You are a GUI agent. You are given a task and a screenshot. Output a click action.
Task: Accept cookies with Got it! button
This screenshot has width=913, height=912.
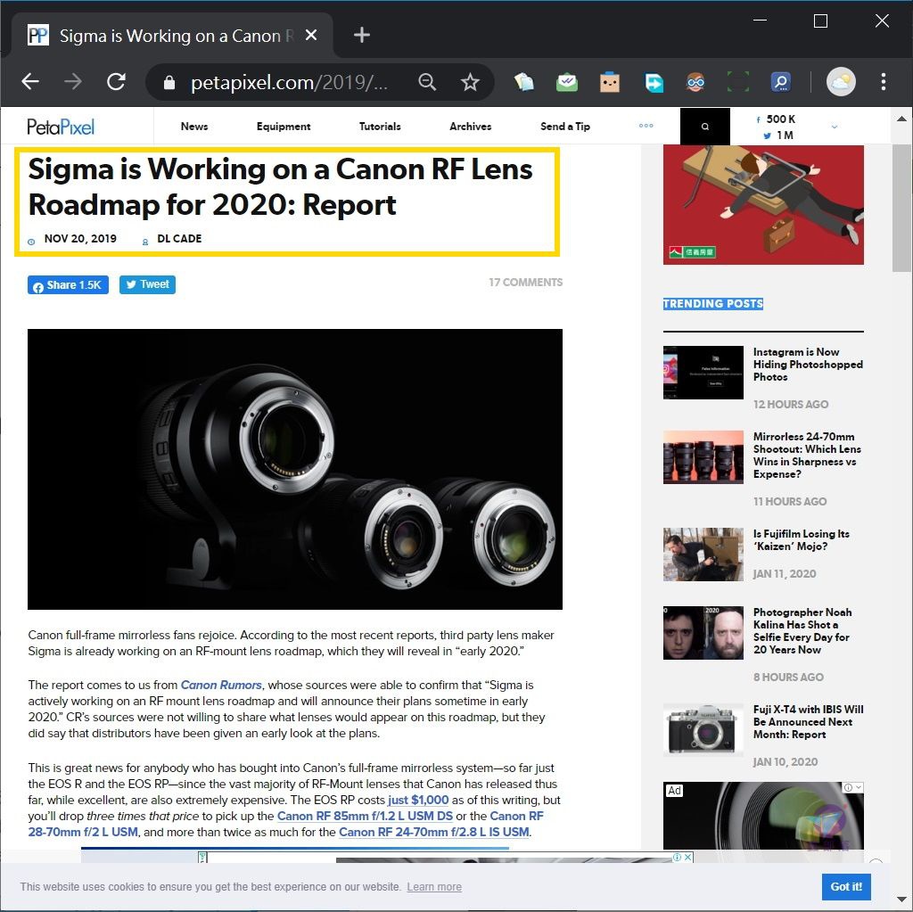tap(846, 886)
